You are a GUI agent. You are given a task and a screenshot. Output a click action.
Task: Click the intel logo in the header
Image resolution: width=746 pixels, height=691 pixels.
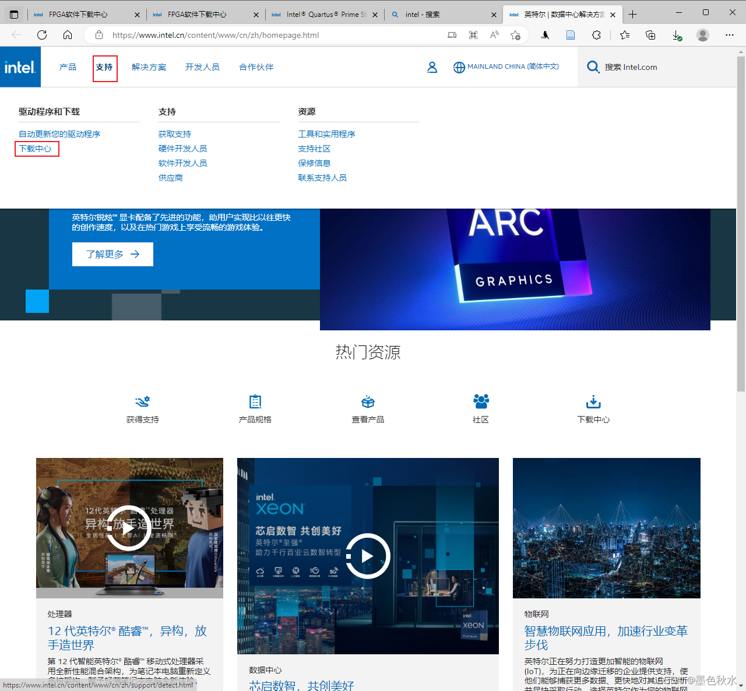(20, 66)
